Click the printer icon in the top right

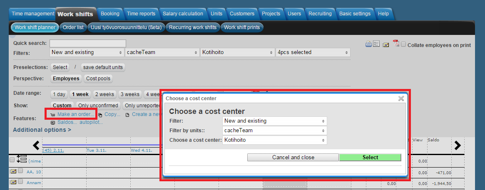tap(368, 44)
